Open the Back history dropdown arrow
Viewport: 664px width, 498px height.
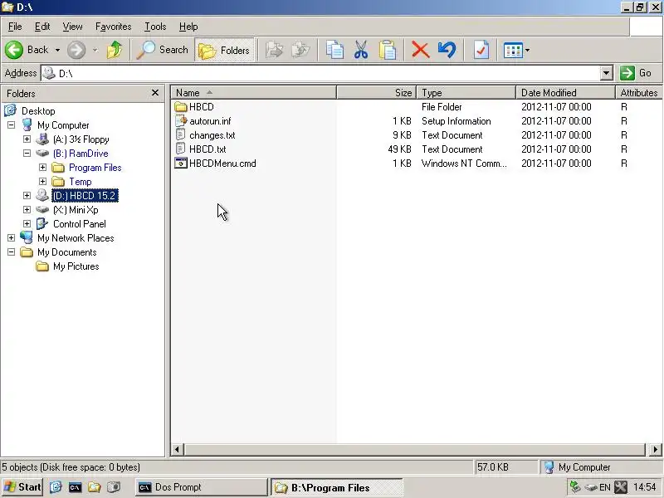point(57,50)
